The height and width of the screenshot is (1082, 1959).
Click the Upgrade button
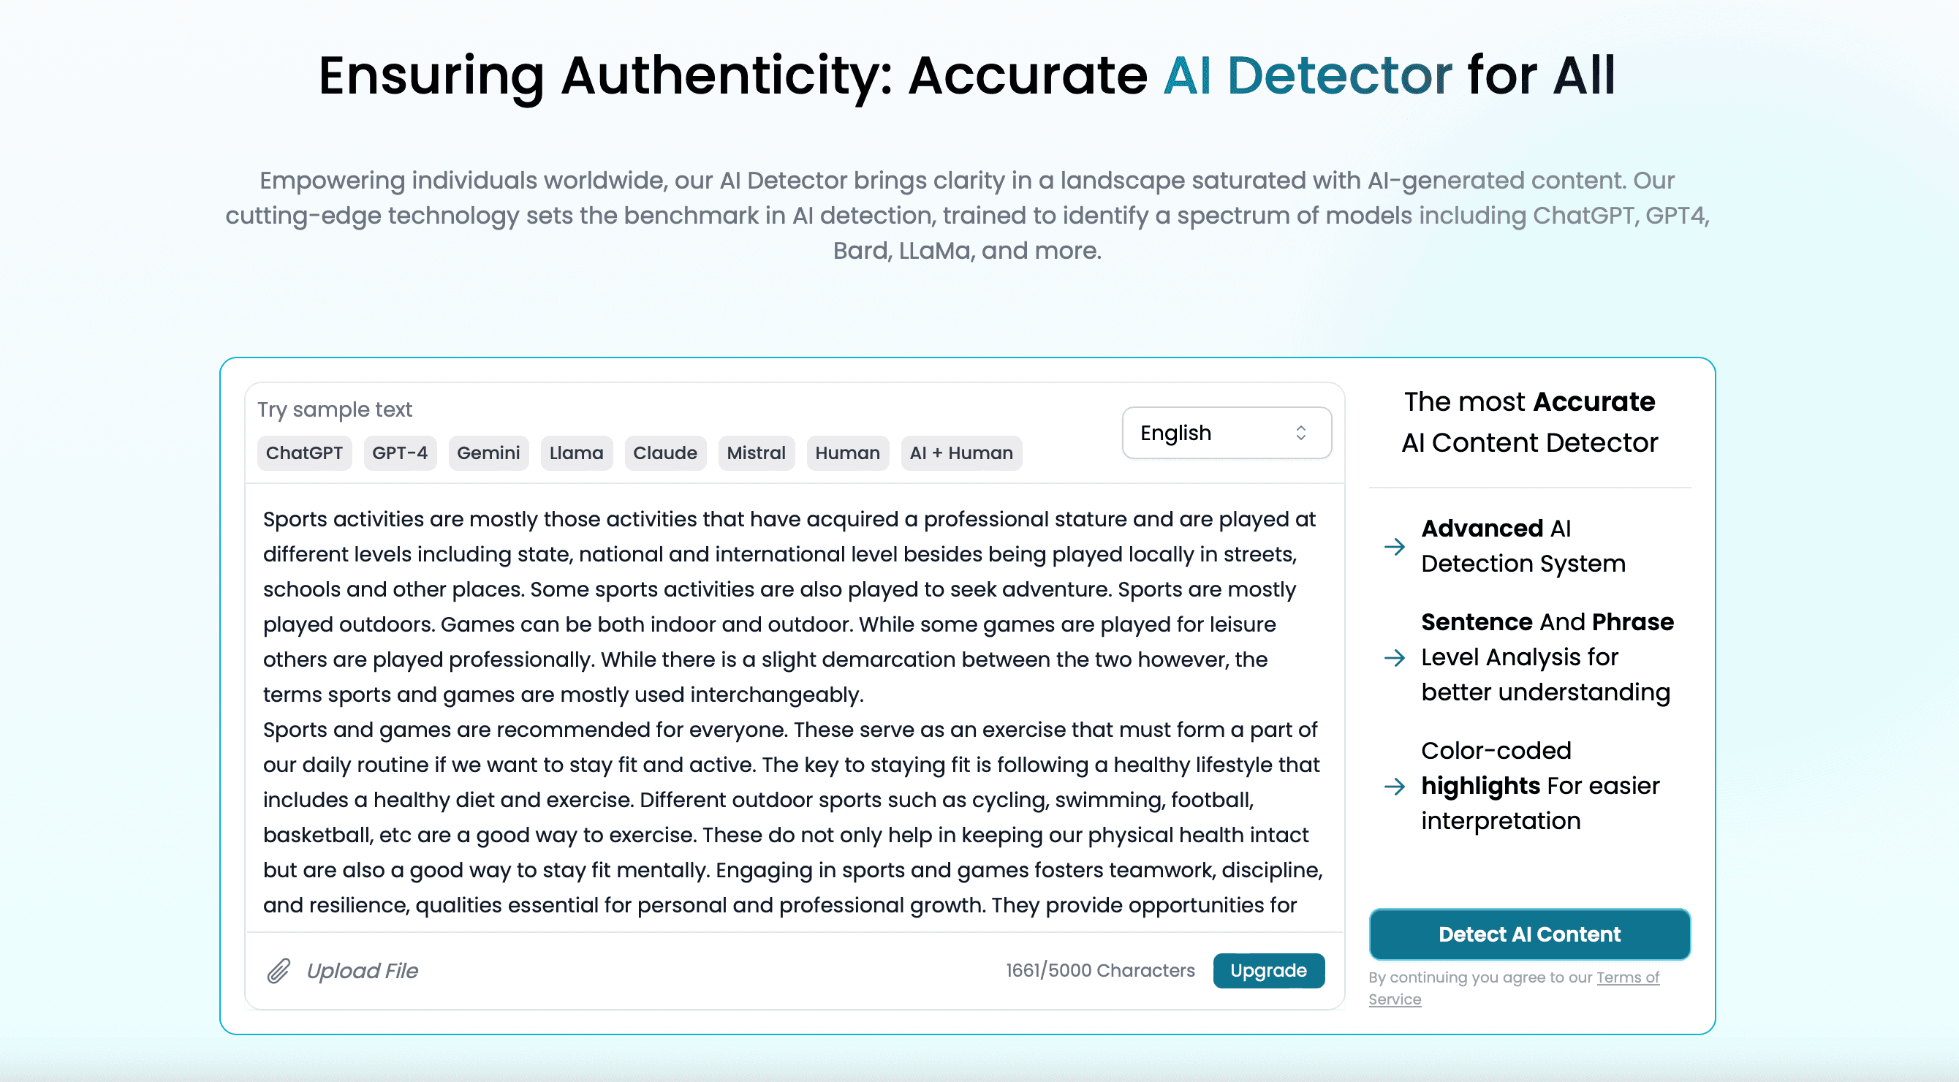pos(1267,969)
